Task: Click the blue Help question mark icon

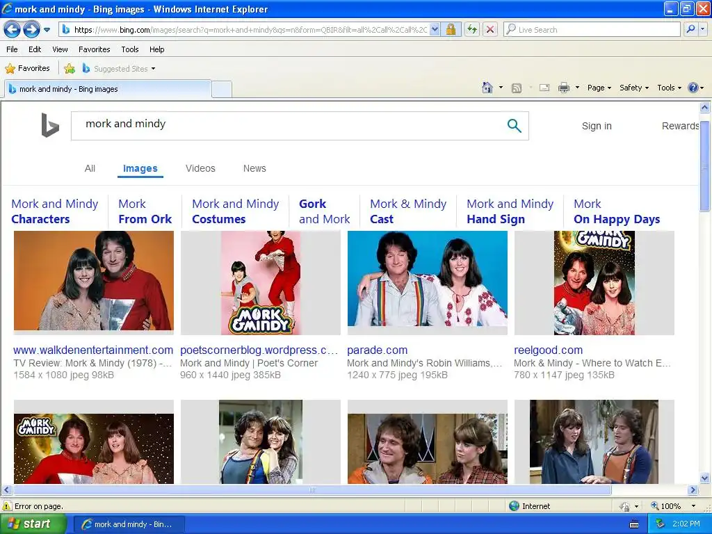Action: [693, 88]
